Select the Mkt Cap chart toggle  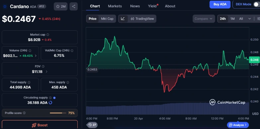(107, 19)
